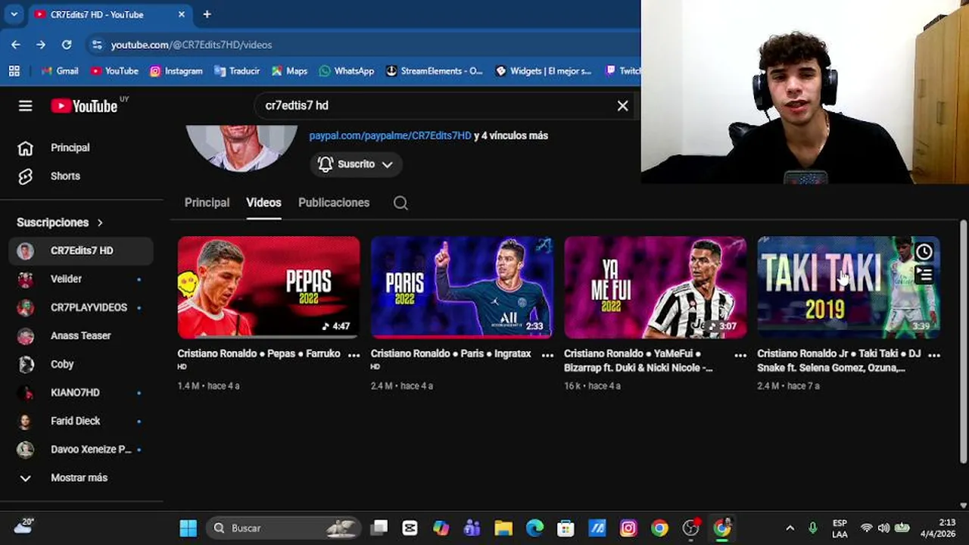Screen dimensions: 969x545
Task: Open the Ya Me Fui 2022 thumbnail
Action: 655,287
